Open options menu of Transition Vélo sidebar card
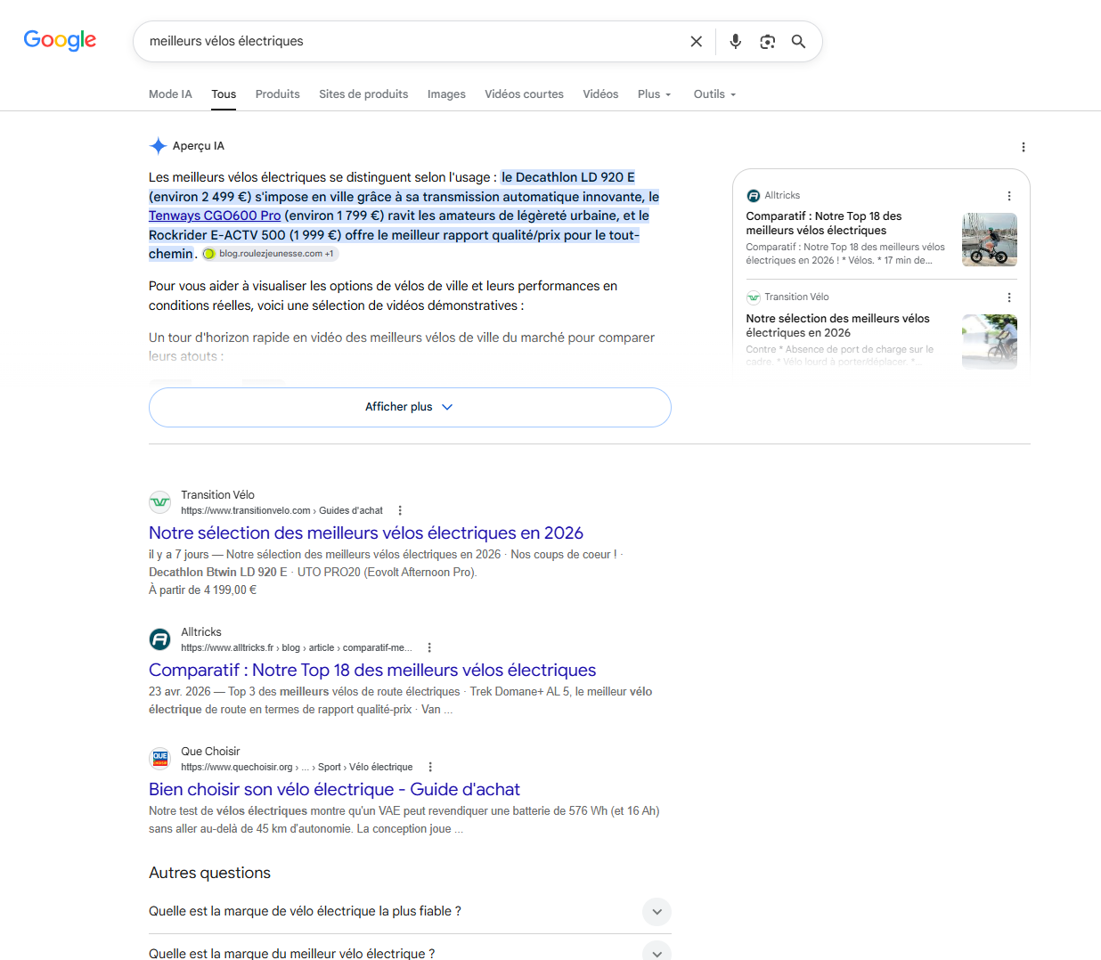Screen dimensions: 1101x960 coord(1009,297)
